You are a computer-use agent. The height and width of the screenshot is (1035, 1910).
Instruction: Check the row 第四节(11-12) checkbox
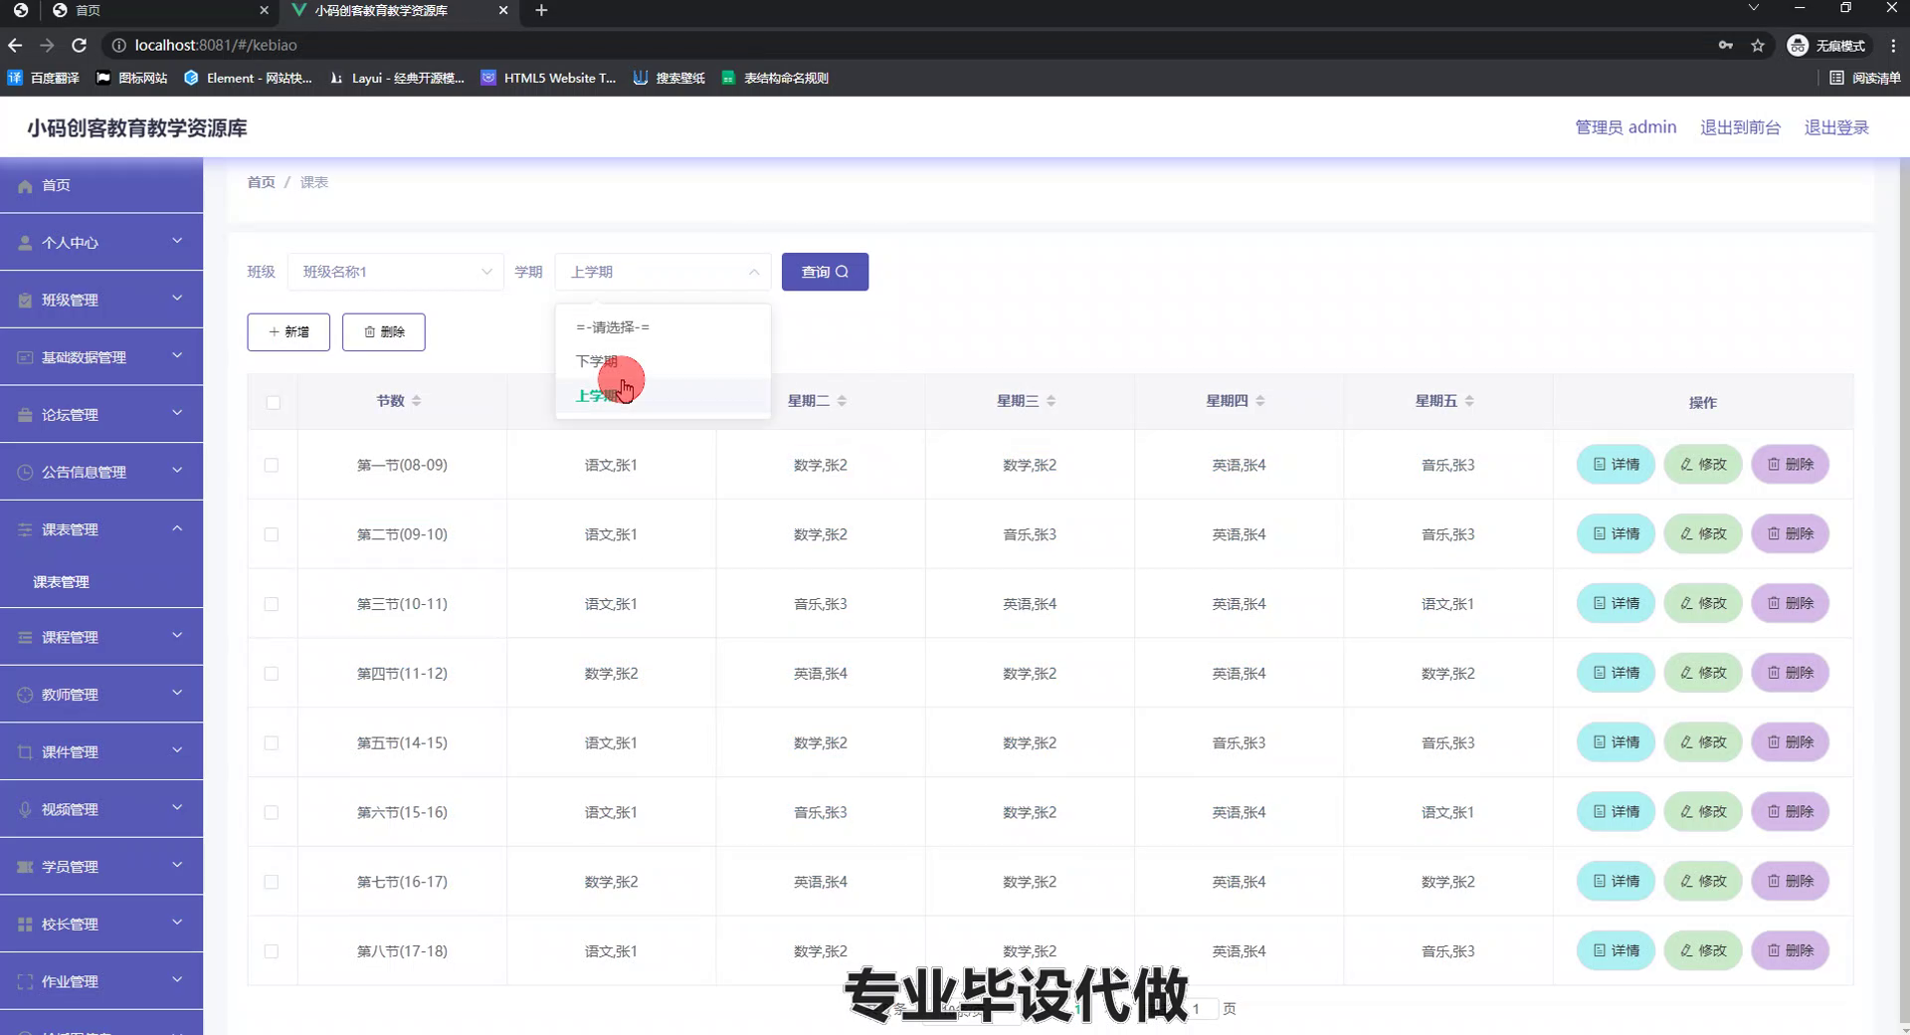click(272, 674)
